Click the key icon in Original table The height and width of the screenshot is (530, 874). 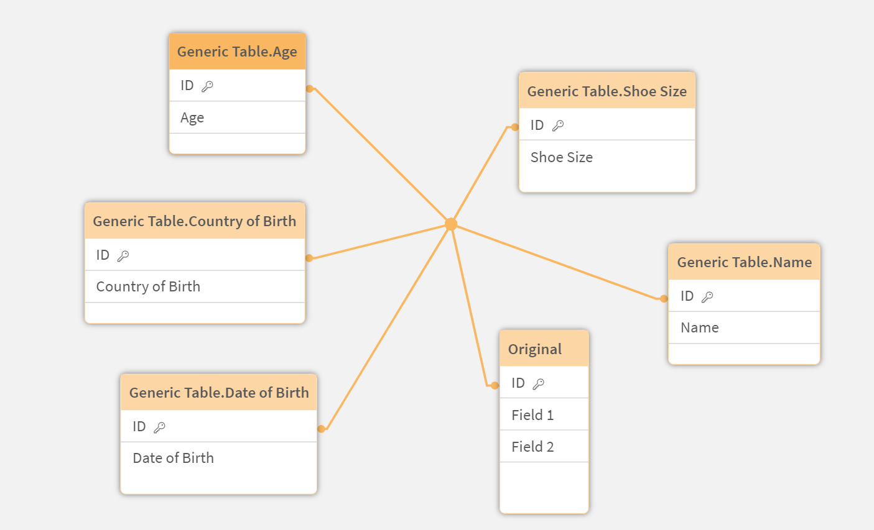[x=539, y=383]
